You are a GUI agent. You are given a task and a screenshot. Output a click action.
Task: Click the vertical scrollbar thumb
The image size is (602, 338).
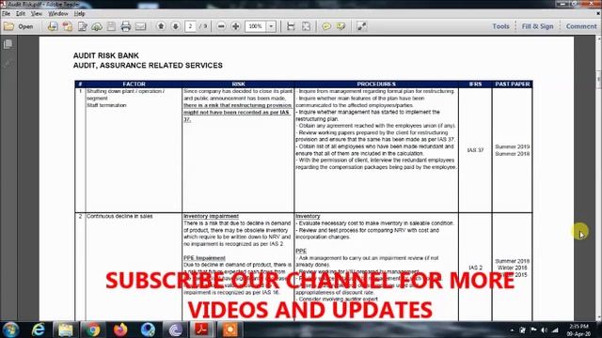point(598,79)
